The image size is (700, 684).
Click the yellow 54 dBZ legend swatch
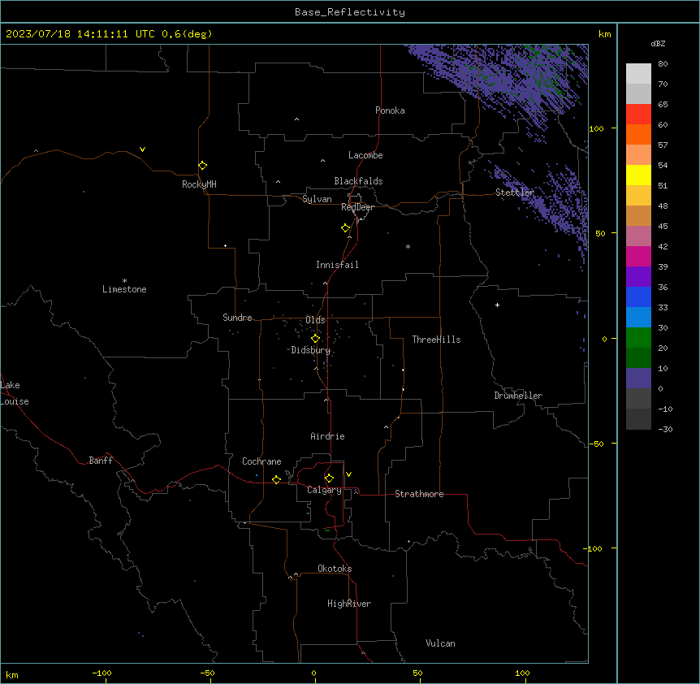point(638,175)
